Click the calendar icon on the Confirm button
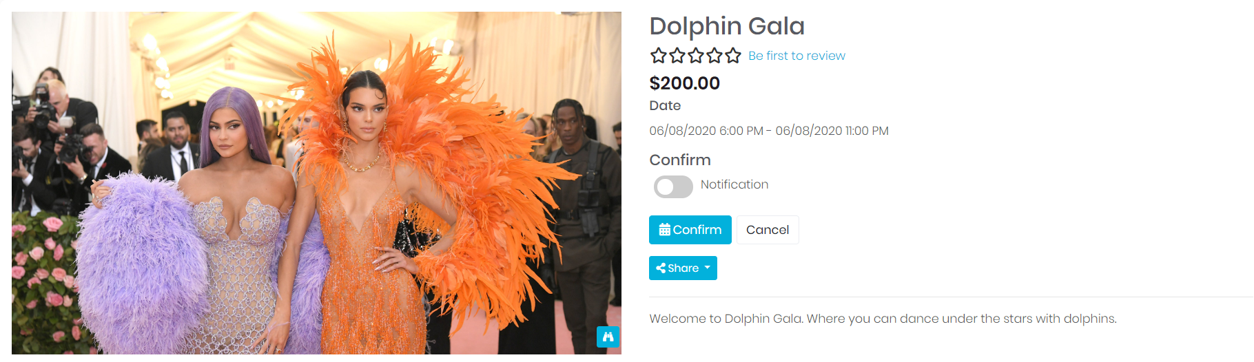Image resolution: width=1254 pixels, height=362 pixels. (x=664, y=230)
